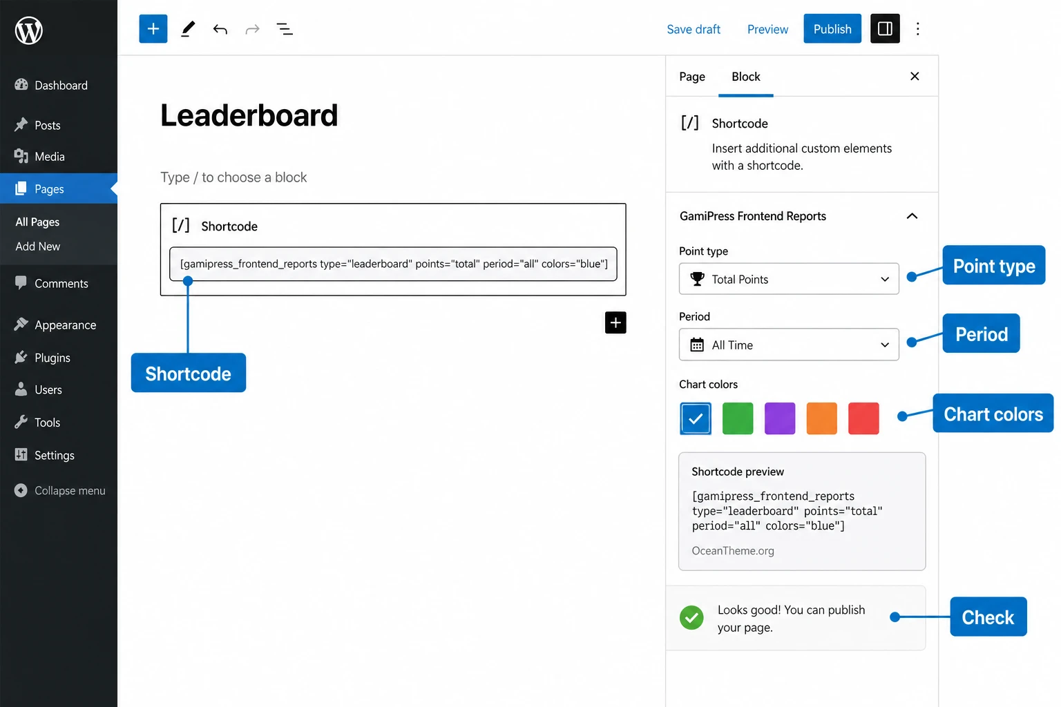The image size is (1061, 707).
Task: Click the Save draft button
Action: [x=694, y=29]
